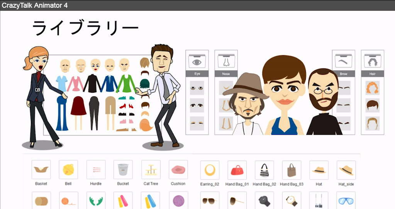The width and height of the screenshot is (395, 209).
Task: Click the ライブラリー heading text
Action: [85, 28]
